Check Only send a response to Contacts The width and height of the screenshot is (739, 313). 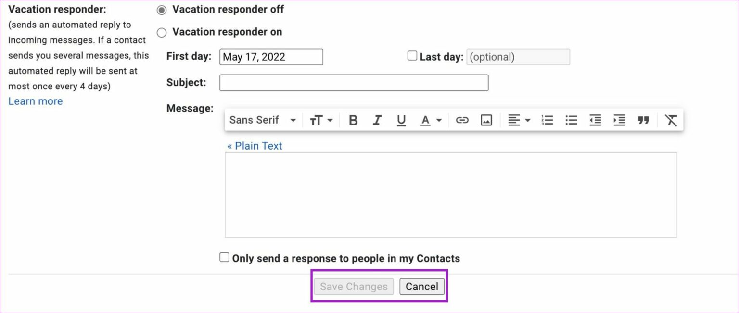[x=224, y=257]
